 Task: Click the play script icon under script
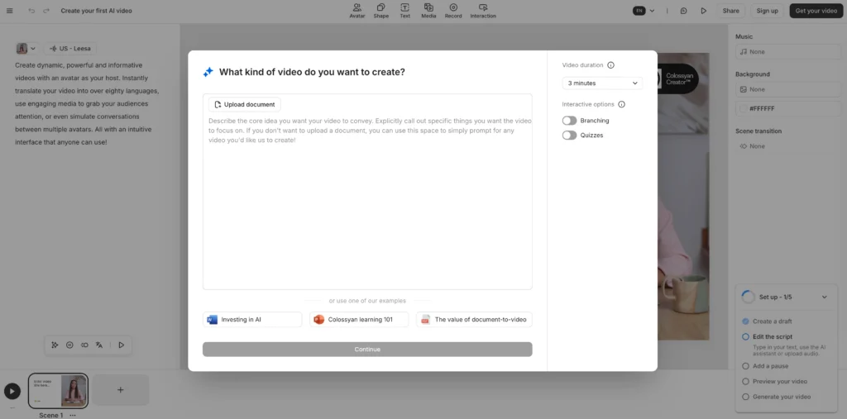pos(122,345)
